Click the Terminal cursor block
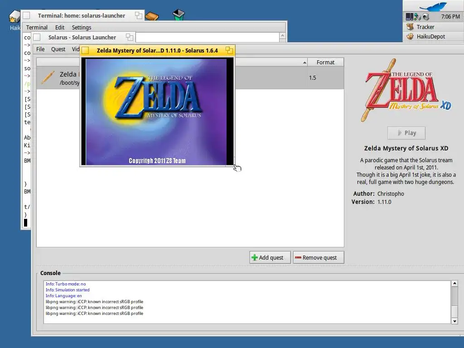The width and height of the screenshot is (464, 348). [x=26, y=222]
